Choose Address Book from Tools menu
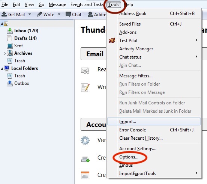 coord(154,14)
